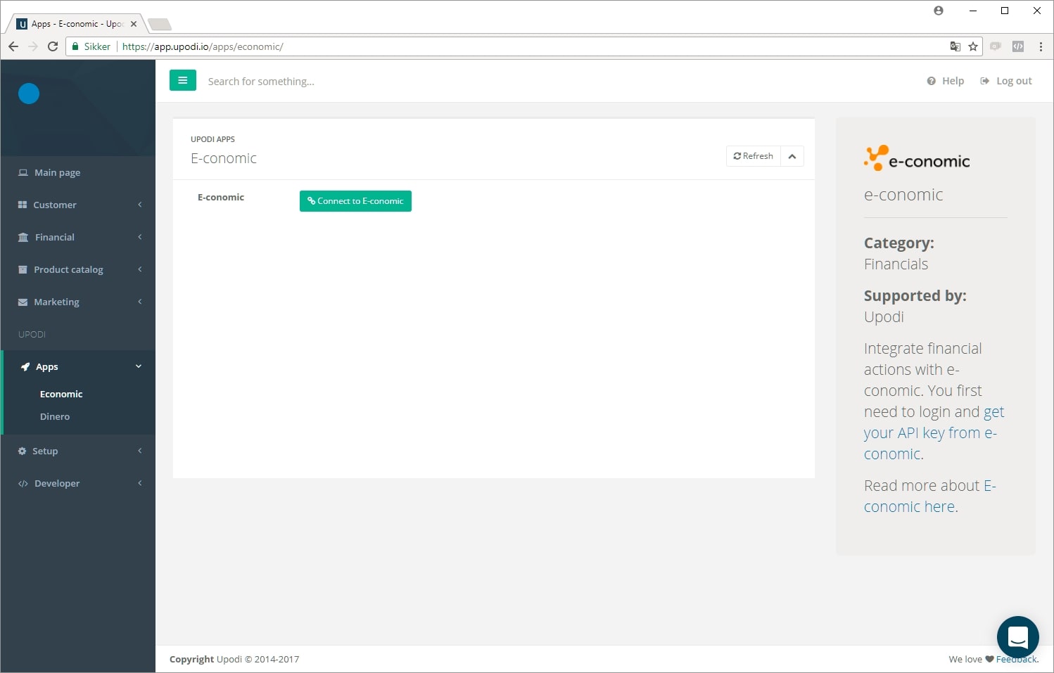Open the get your API key link
1054x673 pixels.
(933, 432)
